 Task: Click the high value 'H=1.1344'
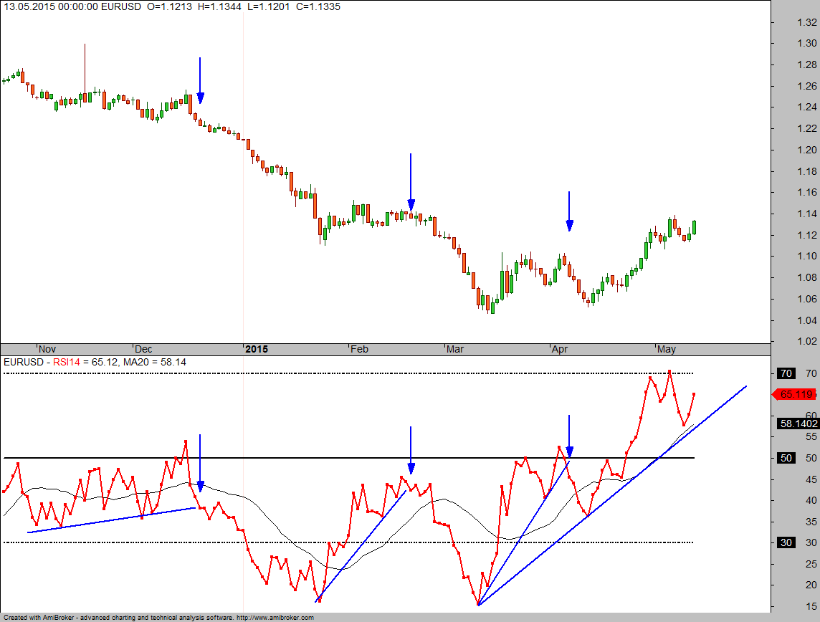point(219,6)
